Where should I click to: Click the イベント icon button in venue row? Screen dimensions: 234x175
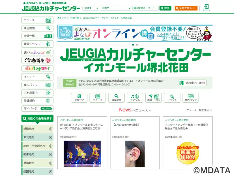172,98
